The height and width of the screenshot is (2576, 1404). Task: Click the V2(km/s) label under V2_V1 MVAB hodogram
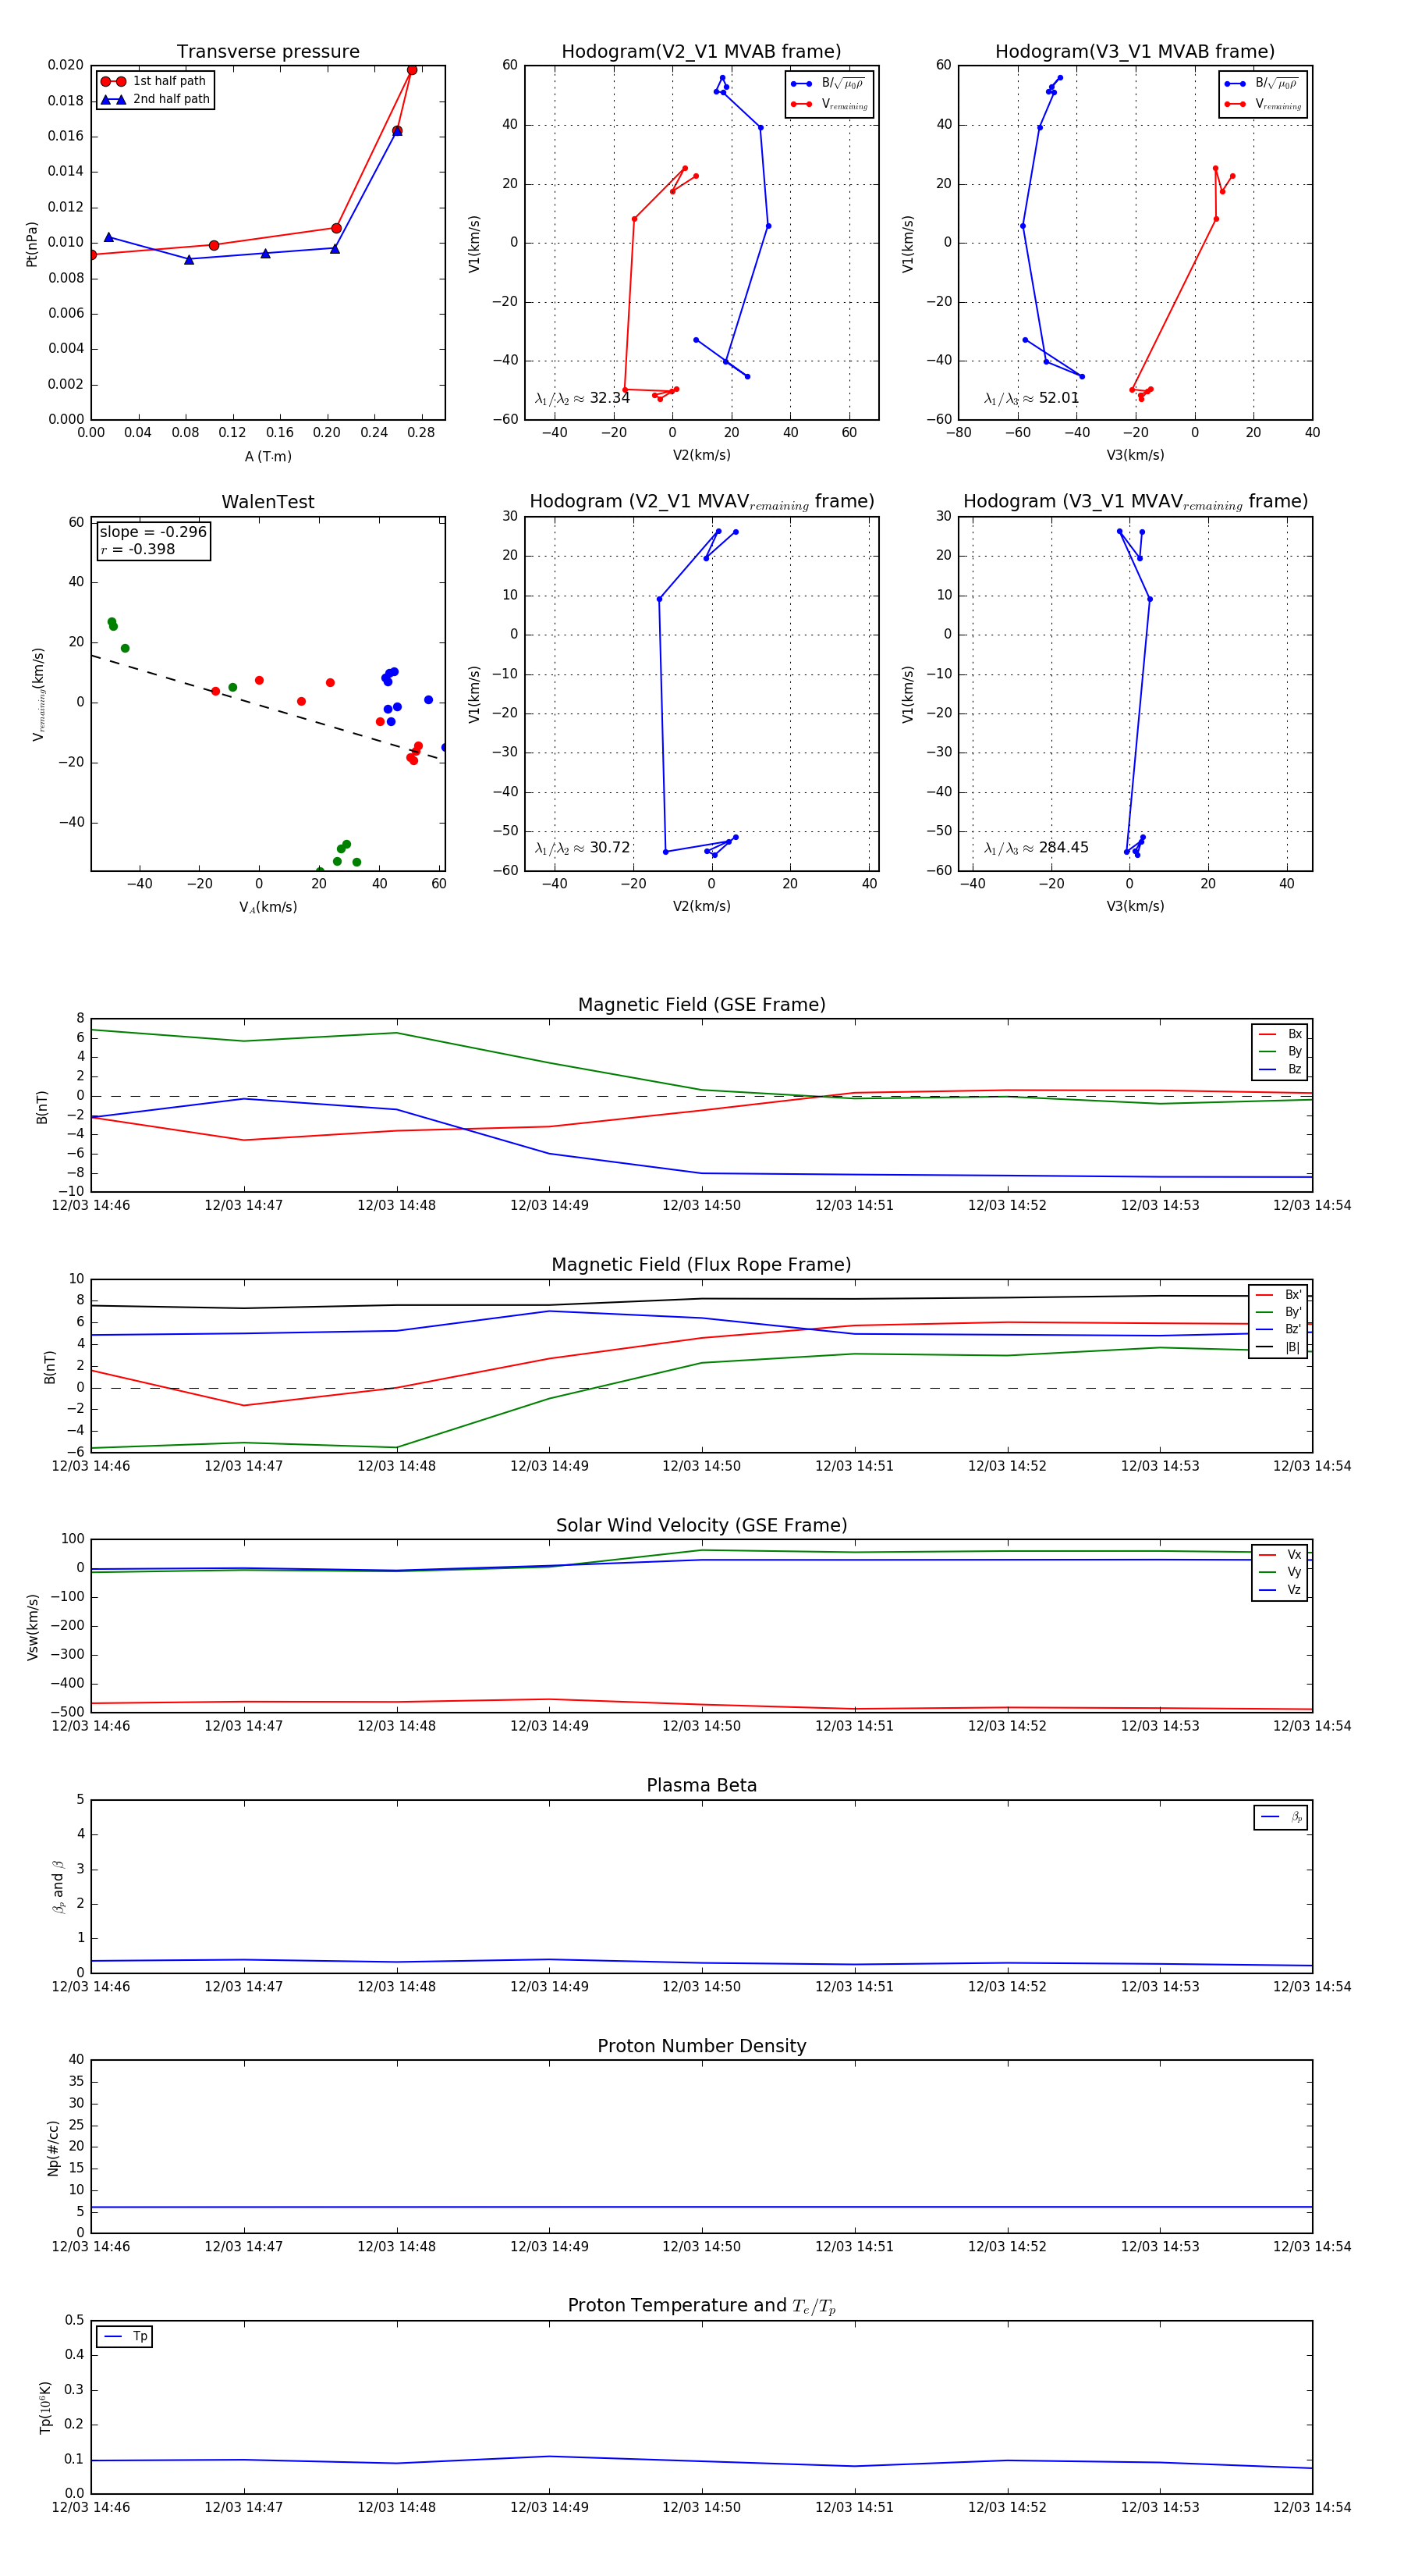(x=701, y=456)
